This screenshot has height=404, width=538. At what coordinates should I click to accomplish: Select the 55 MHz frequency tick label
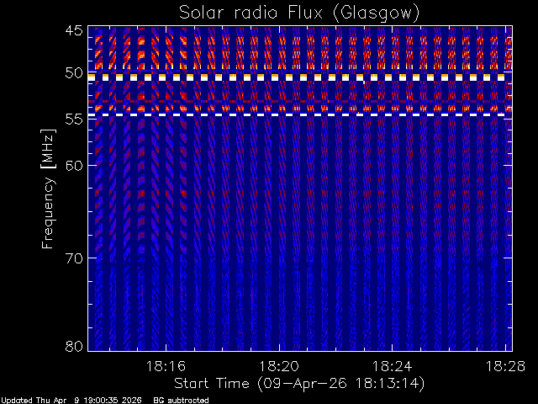click(x=73, y=120)
